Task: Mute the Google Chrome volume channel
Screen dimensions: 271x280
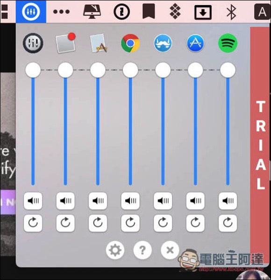Action: click(130, 201)
